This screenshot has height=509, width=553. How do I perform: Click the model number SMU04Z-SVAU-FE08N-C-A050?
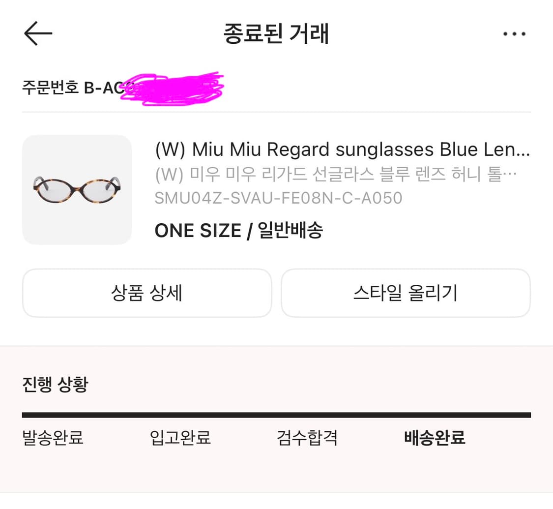pos(279,198)
